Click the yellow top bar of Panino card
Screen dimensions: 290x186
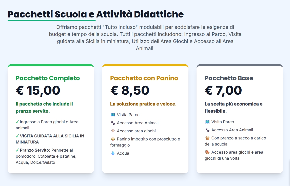coord(145,65)
